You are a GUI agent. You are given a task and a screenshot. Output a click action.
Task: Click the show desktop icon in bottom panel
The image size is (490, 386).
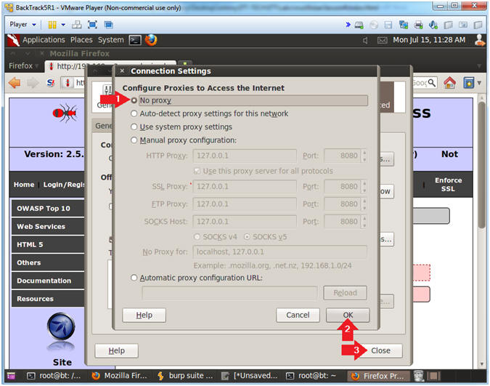coord(11,376)
